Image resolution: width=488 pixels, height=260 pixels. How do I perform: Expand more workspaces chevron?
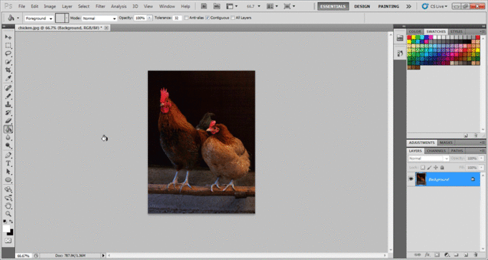tap(408, 6)
